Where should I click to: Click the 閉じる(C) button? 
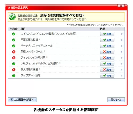116,100
